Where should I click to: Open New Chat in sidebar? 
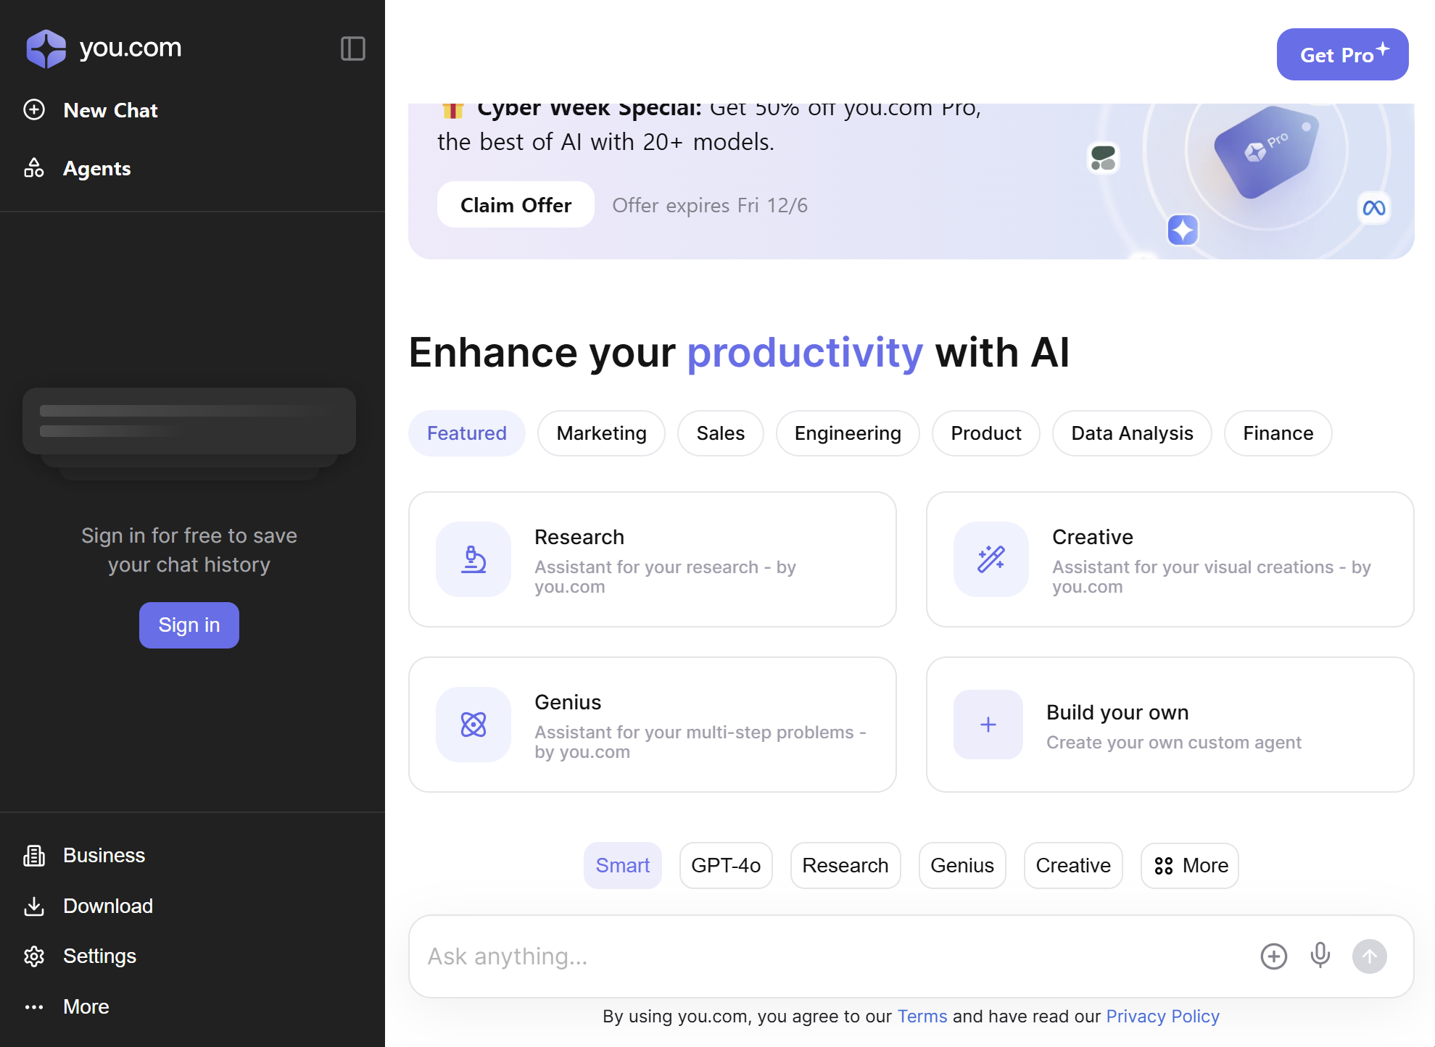[110, 110]
